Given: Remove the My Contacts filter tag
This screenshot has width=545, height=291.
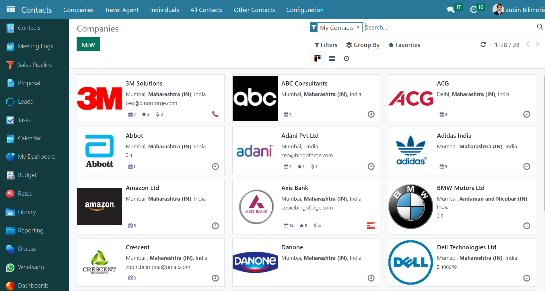Looking at the screenshot, I should coord(358,27).
